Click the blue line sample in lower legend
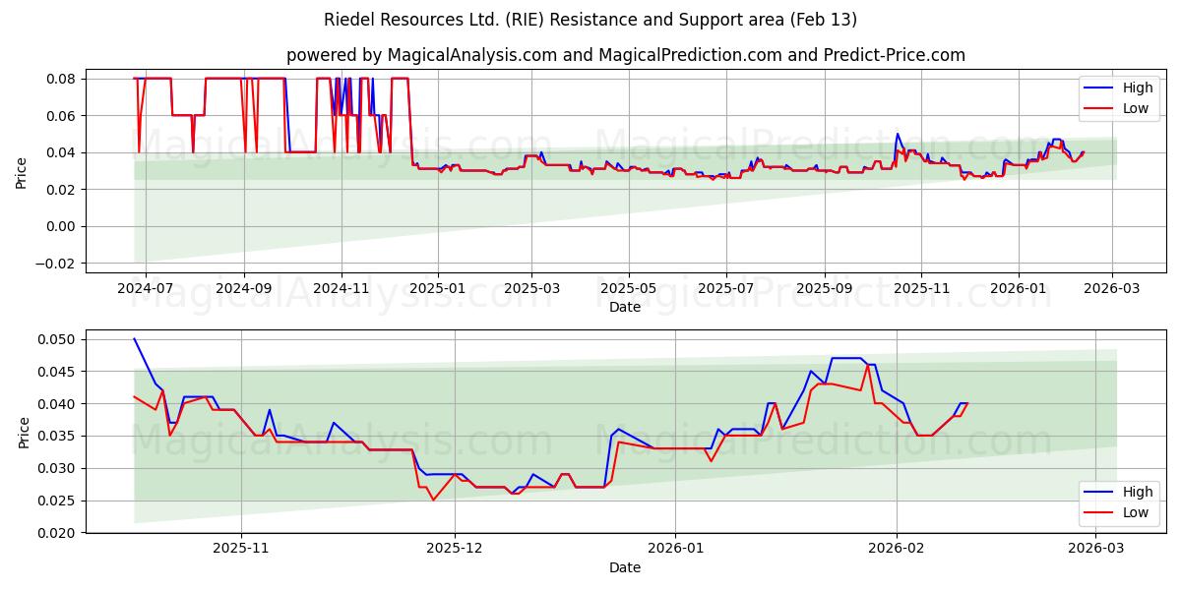 point(1099,493)
